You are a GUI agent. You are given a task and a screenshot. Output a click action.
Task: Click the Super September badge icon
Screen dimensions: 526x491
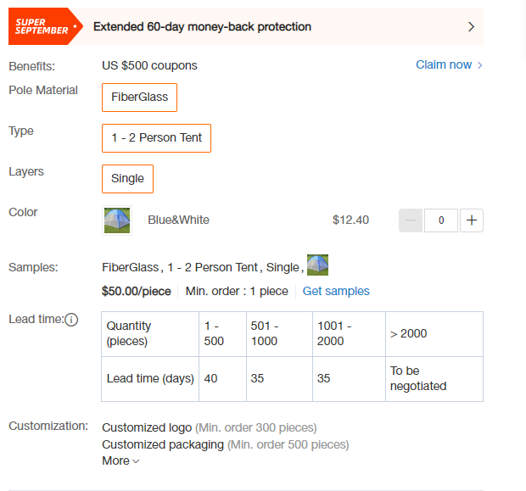point(46,26)
